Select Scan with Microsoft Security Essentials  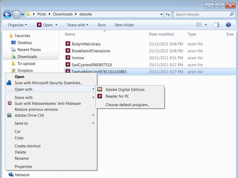point(48,83)
